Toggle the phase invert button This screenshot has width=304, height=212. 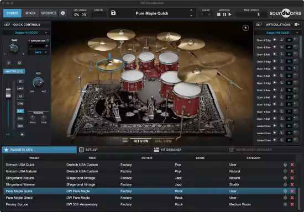point(20,81)
